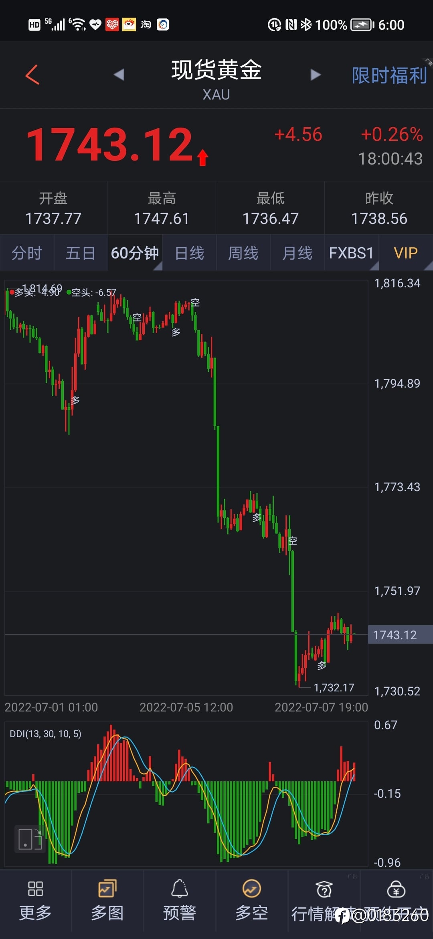Go to previous instrument with left triangle
Screen dimensions: 433x939
pyautogui.click(x=119, y=75)
